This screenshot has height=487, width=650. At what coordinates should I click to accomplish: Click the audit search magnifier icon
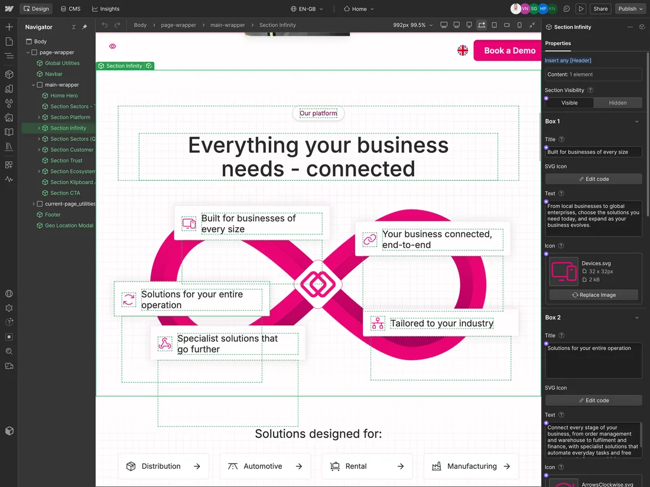[9, 351]
